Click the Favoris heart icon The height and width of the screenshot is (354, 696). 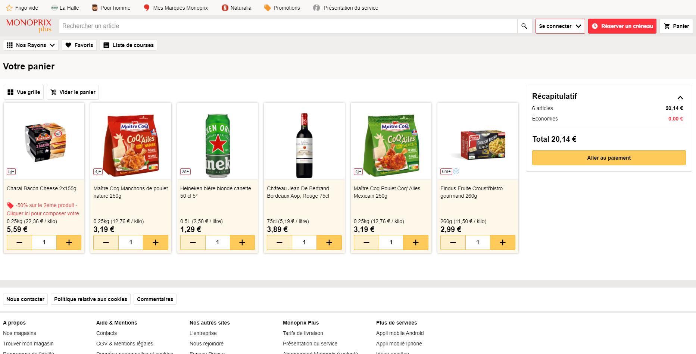tap(68, 45)
